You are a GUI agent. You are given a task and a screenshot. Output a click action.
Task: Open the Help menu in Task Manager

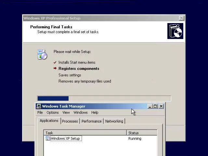pyautogui.click(x=95, y=112)
